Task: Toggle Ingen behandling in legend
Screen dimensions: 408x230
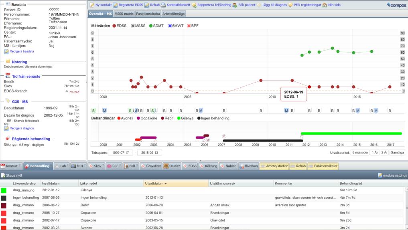Action: click(213, 118)
